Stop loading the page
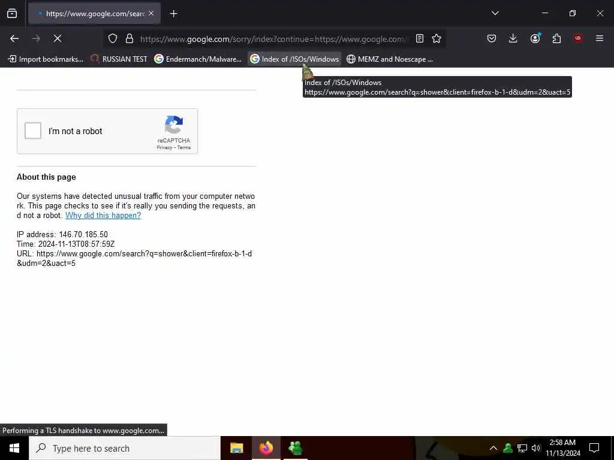Screen dimensions: 614x460 coord(58,38)
